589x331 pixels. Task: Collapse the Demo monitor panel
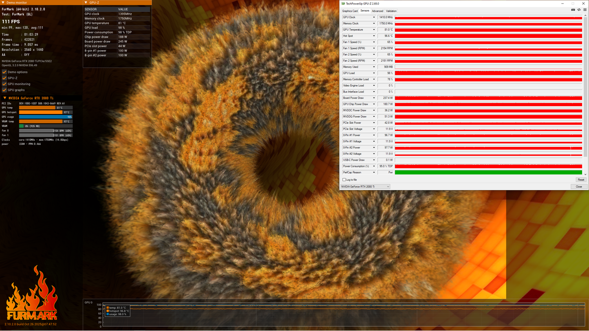[x=3, y=3]
